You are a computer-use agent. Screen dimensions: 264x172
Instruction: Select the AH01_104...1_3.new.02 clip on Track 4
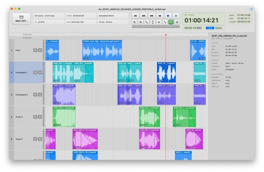(150, 117)
